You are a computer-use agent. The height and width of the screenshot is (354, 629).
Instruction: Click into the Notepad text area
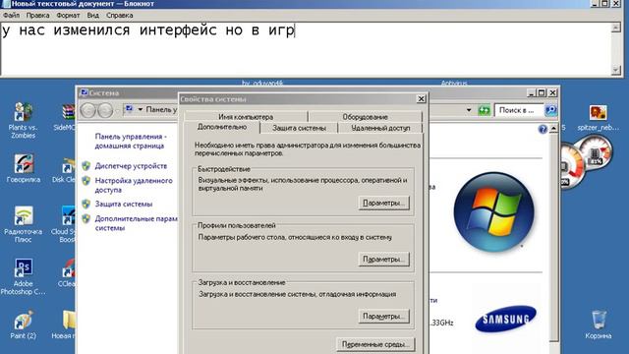305,49
